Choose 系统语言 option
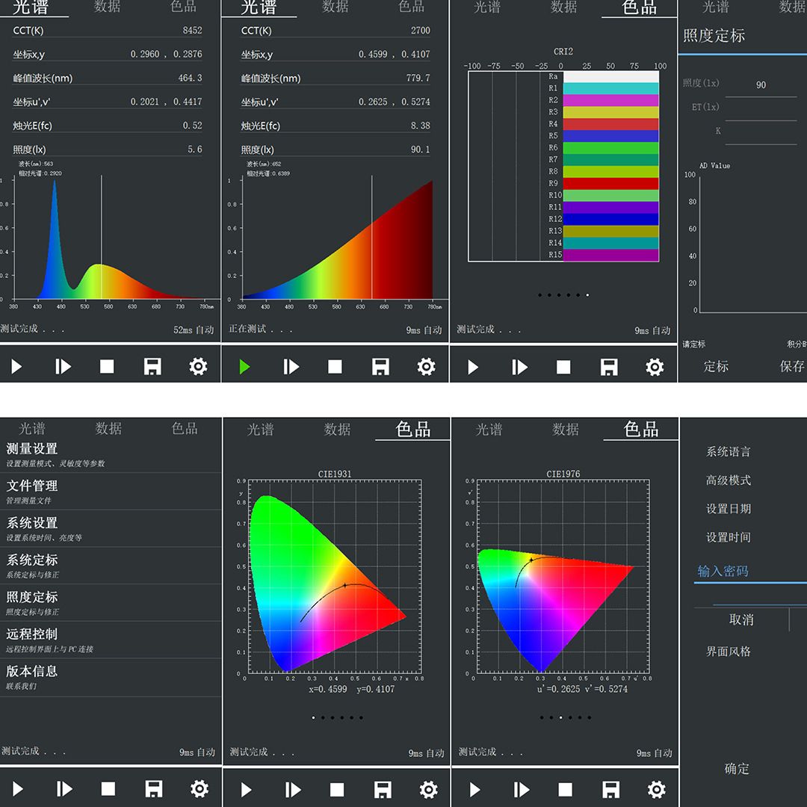 [x=729, y=452]
